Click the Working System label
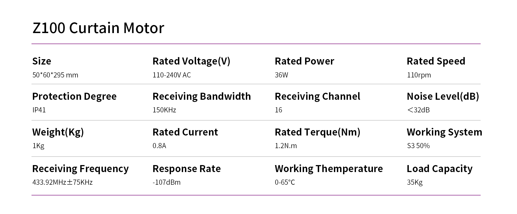 coord(444,132)
